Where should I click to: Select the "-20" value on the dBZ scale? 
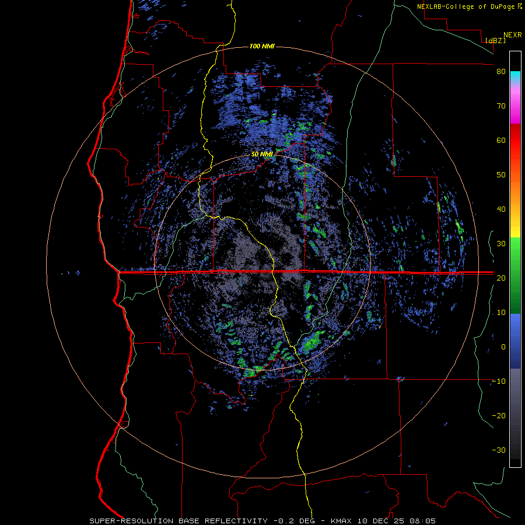point(499,415)
